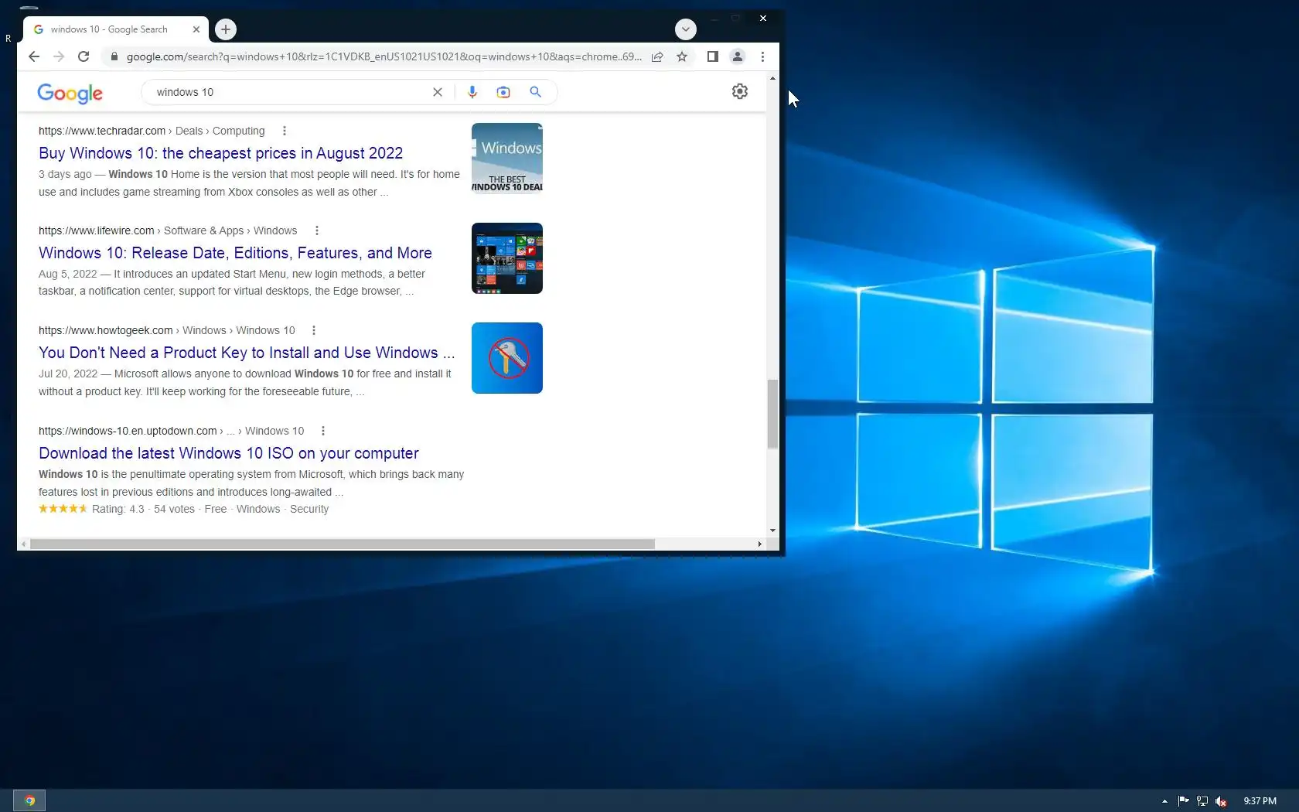Click the horizontal scrollbar thumb
Viewport: 1299px width, 812px height.
pyautogui.click(x=343, y=544)
